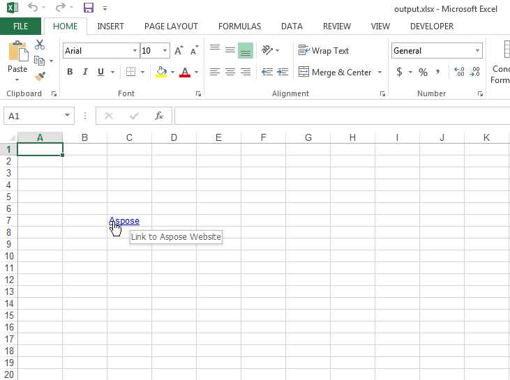Increase font size with large A
Image resolution: width=510 pixels, height=380 pixels.
(x=179, y=50)
